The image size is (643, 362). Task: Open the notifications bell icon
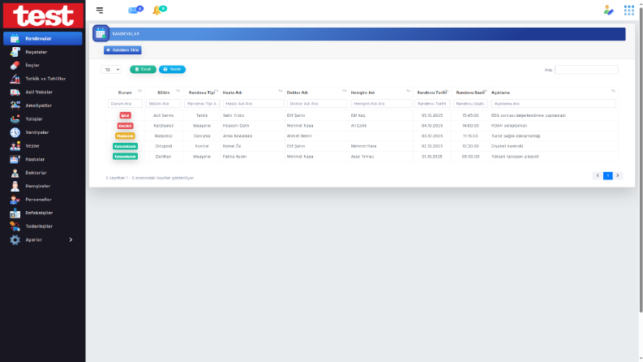coord(156,11)
